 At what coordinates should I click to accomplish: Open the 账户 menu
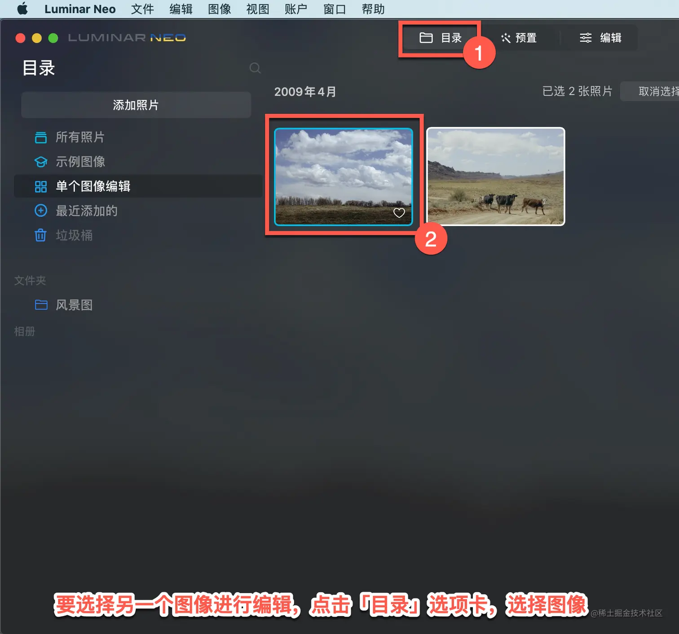point(296,9)
